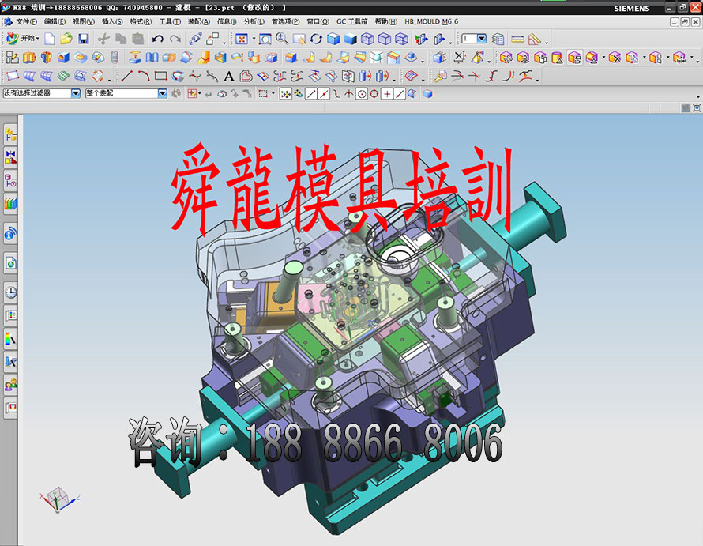Switch to static wireframe rendering style
703x546 pixels.
pos(401,39)
